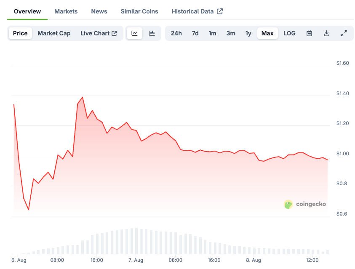Switch to the Markets tab
Viewport: 355px width, 269px height.
point(66,11)
